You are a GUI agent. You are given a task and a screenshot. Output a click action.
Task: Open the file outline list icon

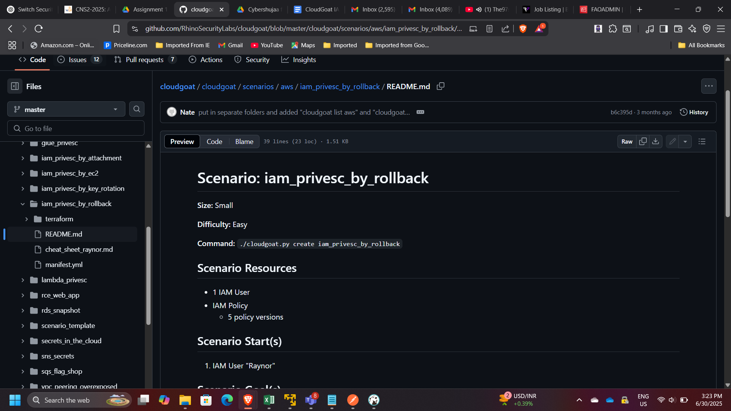[702, 141]
